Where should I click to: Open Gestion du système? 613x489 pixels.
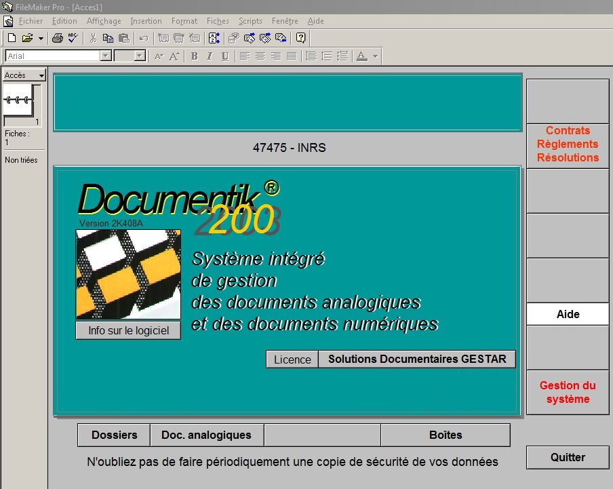pos(568,392)
